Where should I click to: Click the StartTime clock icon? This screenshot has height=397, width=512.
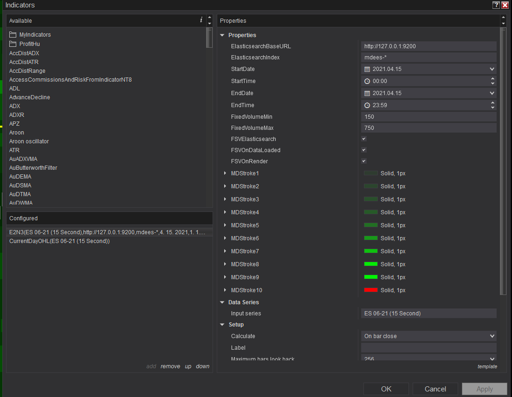coord(367,81)
